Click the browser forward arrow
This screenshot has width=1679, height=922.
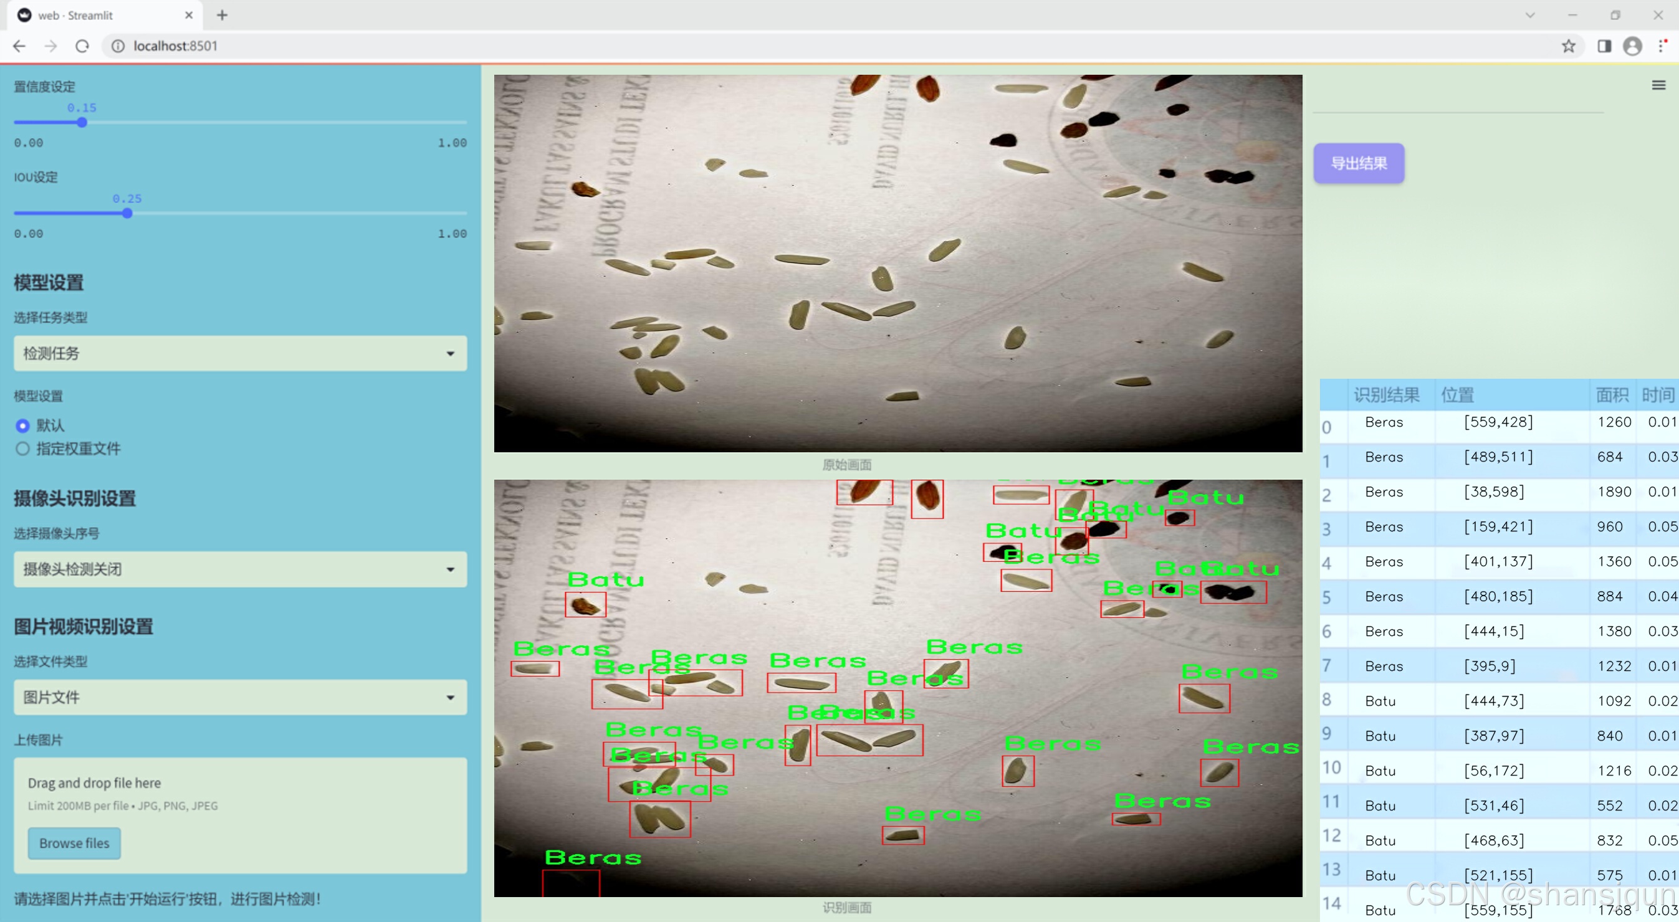point(51,46)
